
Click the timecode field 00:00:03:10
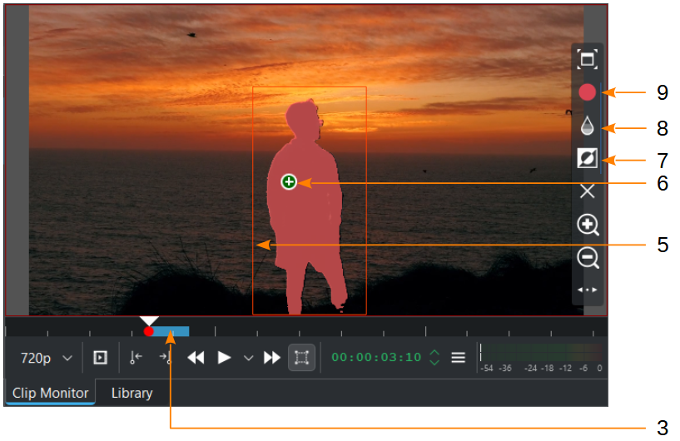tap(376, 358)
